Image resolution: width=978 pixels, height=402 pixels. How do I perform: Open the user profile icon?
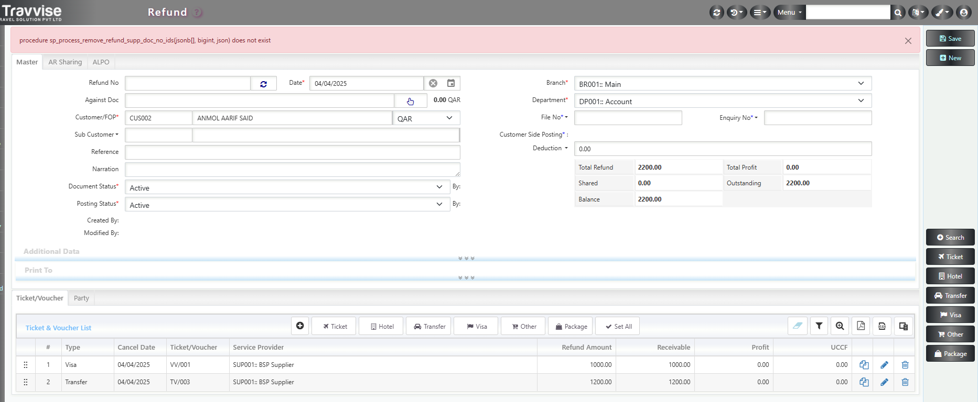coord(964,13)
